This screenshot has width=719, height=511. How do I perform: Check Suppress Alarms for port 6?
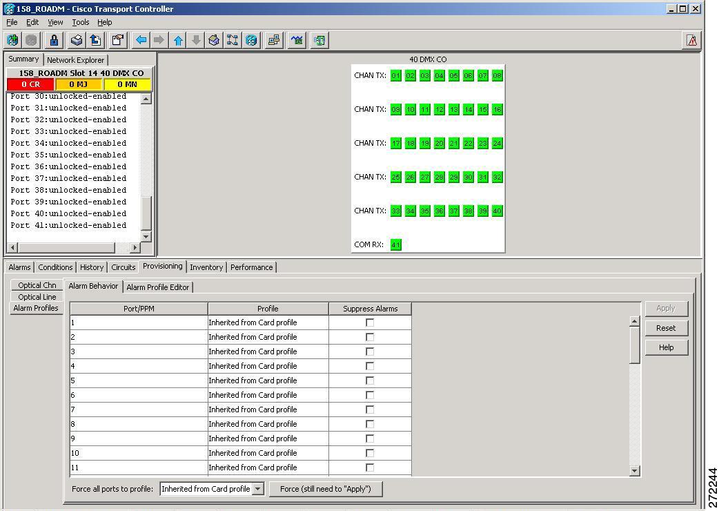coord(370,396)
